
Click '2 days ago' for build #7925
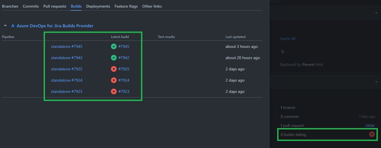coord(235,69)
